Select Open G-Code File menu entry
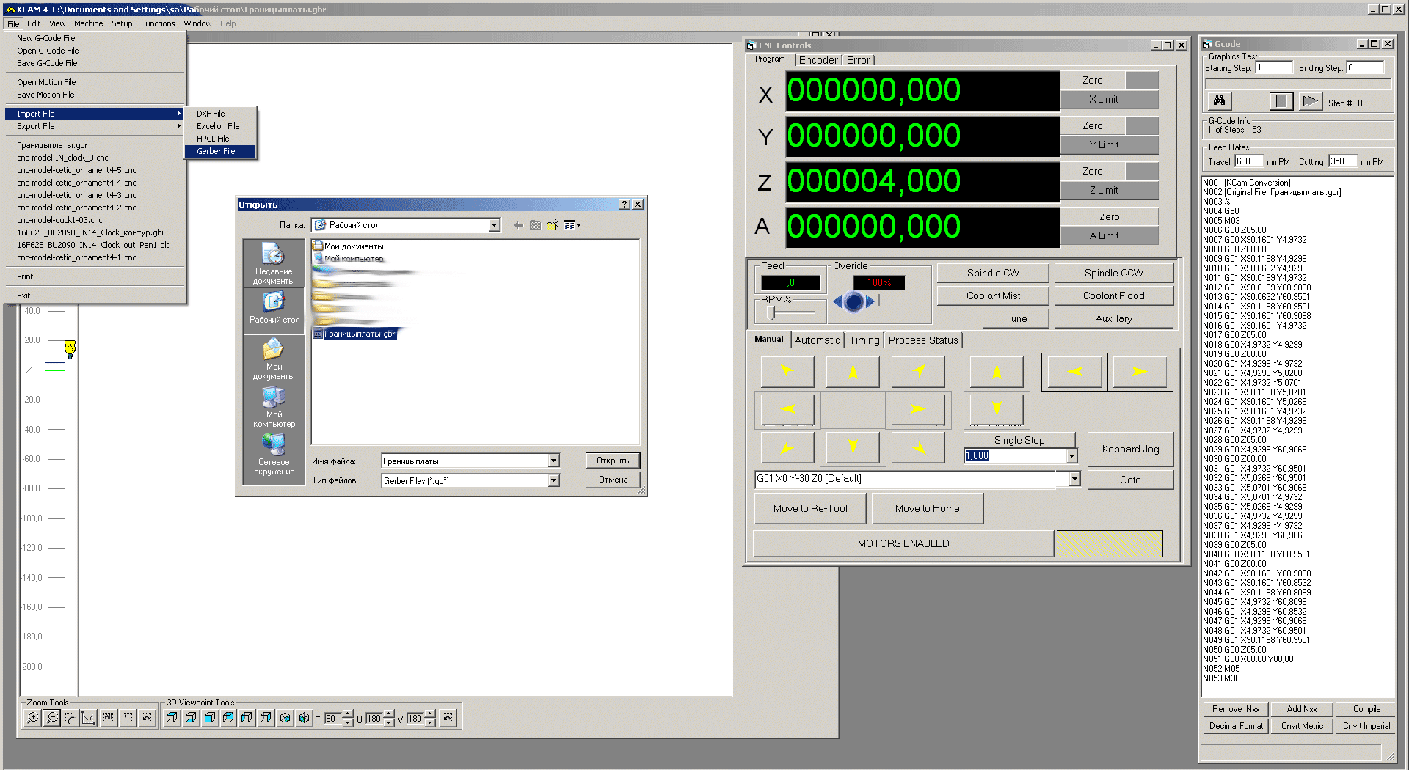 click(95, 51)
